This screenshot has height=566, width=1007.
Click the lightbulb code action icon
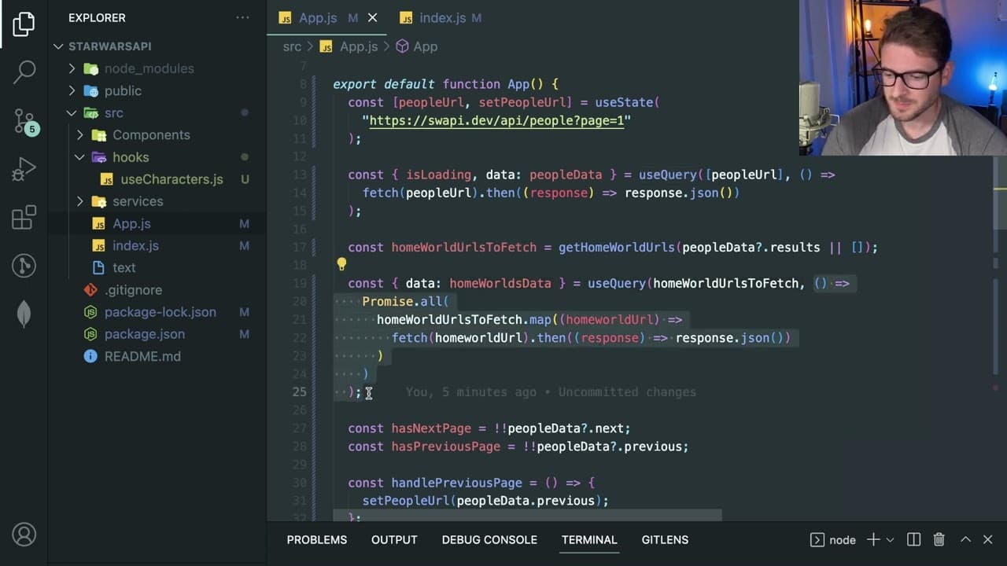click(341, 265)
